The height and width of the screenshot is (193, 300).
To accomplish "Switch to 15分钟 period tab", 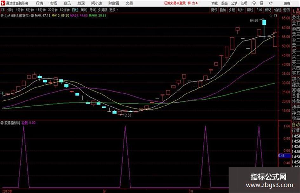I will tap(41, 10).
